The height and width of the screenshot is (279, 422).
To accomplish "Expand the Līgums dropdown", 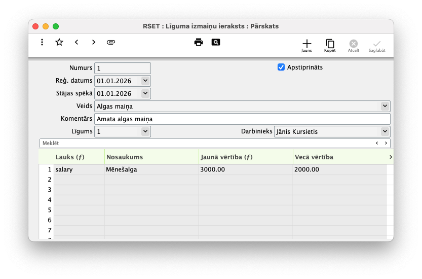I will pos(145,131).
